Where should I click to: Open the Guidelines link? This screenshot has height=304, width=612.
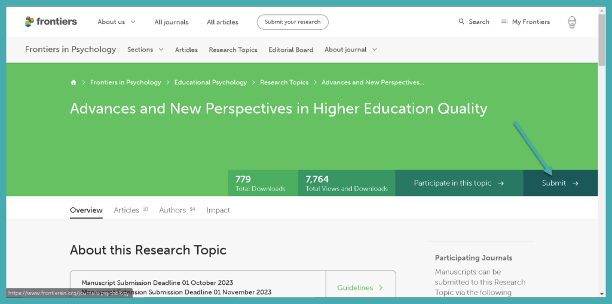click(360, 288)
